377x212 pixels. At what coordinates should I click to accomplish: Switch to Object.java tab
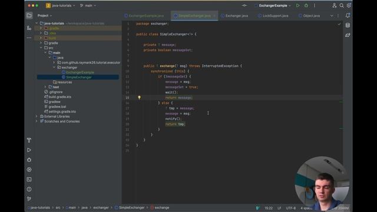pos(309,16)
